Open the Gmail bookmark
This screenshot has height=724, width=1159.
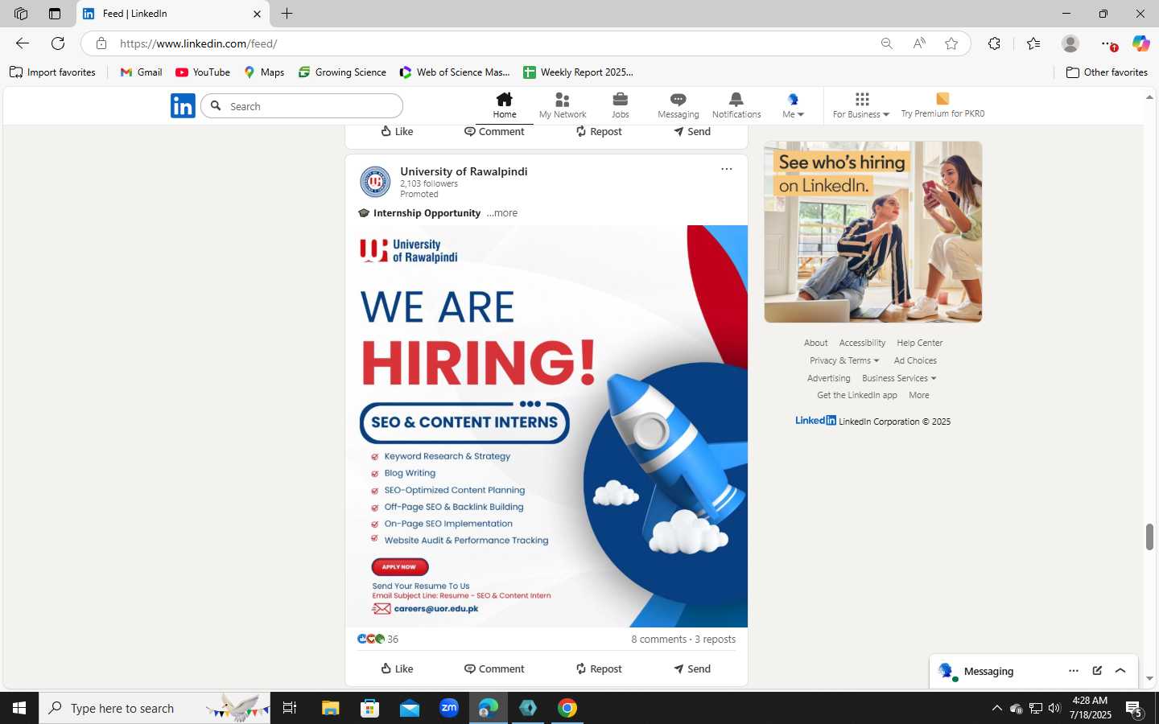tap(141, 72)
